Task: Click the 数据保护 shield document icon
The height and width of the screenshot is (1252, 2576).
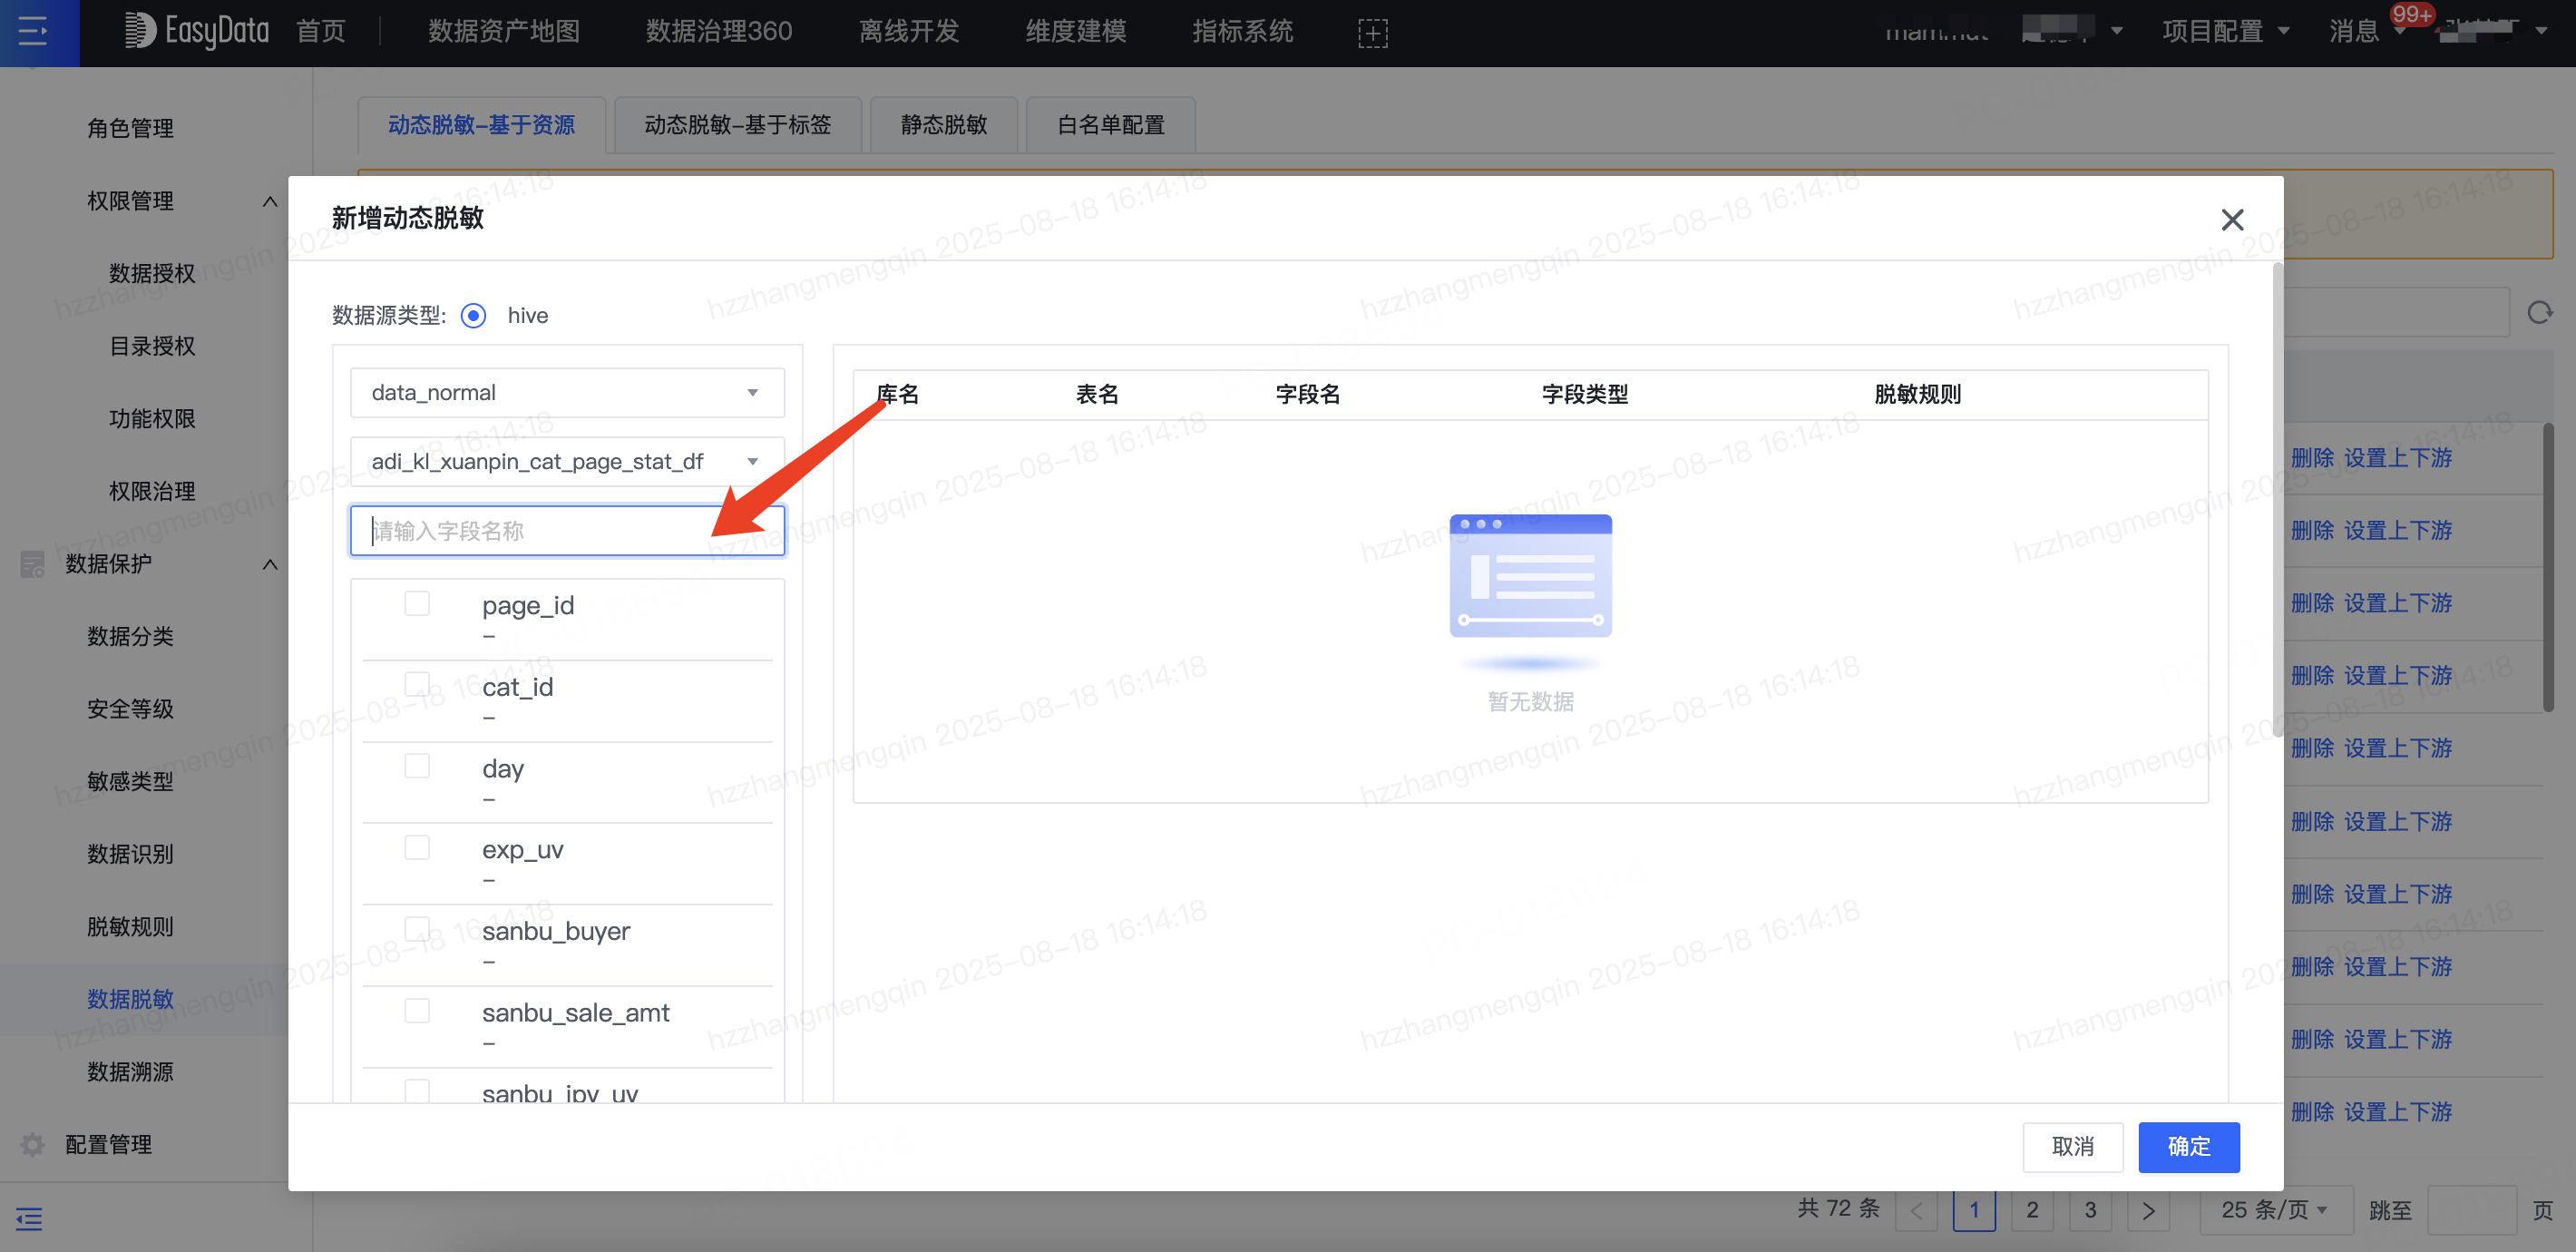Action: [x=32, y=564]
